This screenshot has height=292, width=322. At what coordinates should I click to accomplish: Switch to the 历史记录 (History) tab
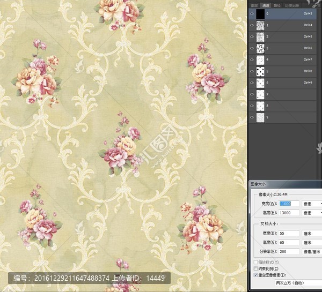[292, 5]
